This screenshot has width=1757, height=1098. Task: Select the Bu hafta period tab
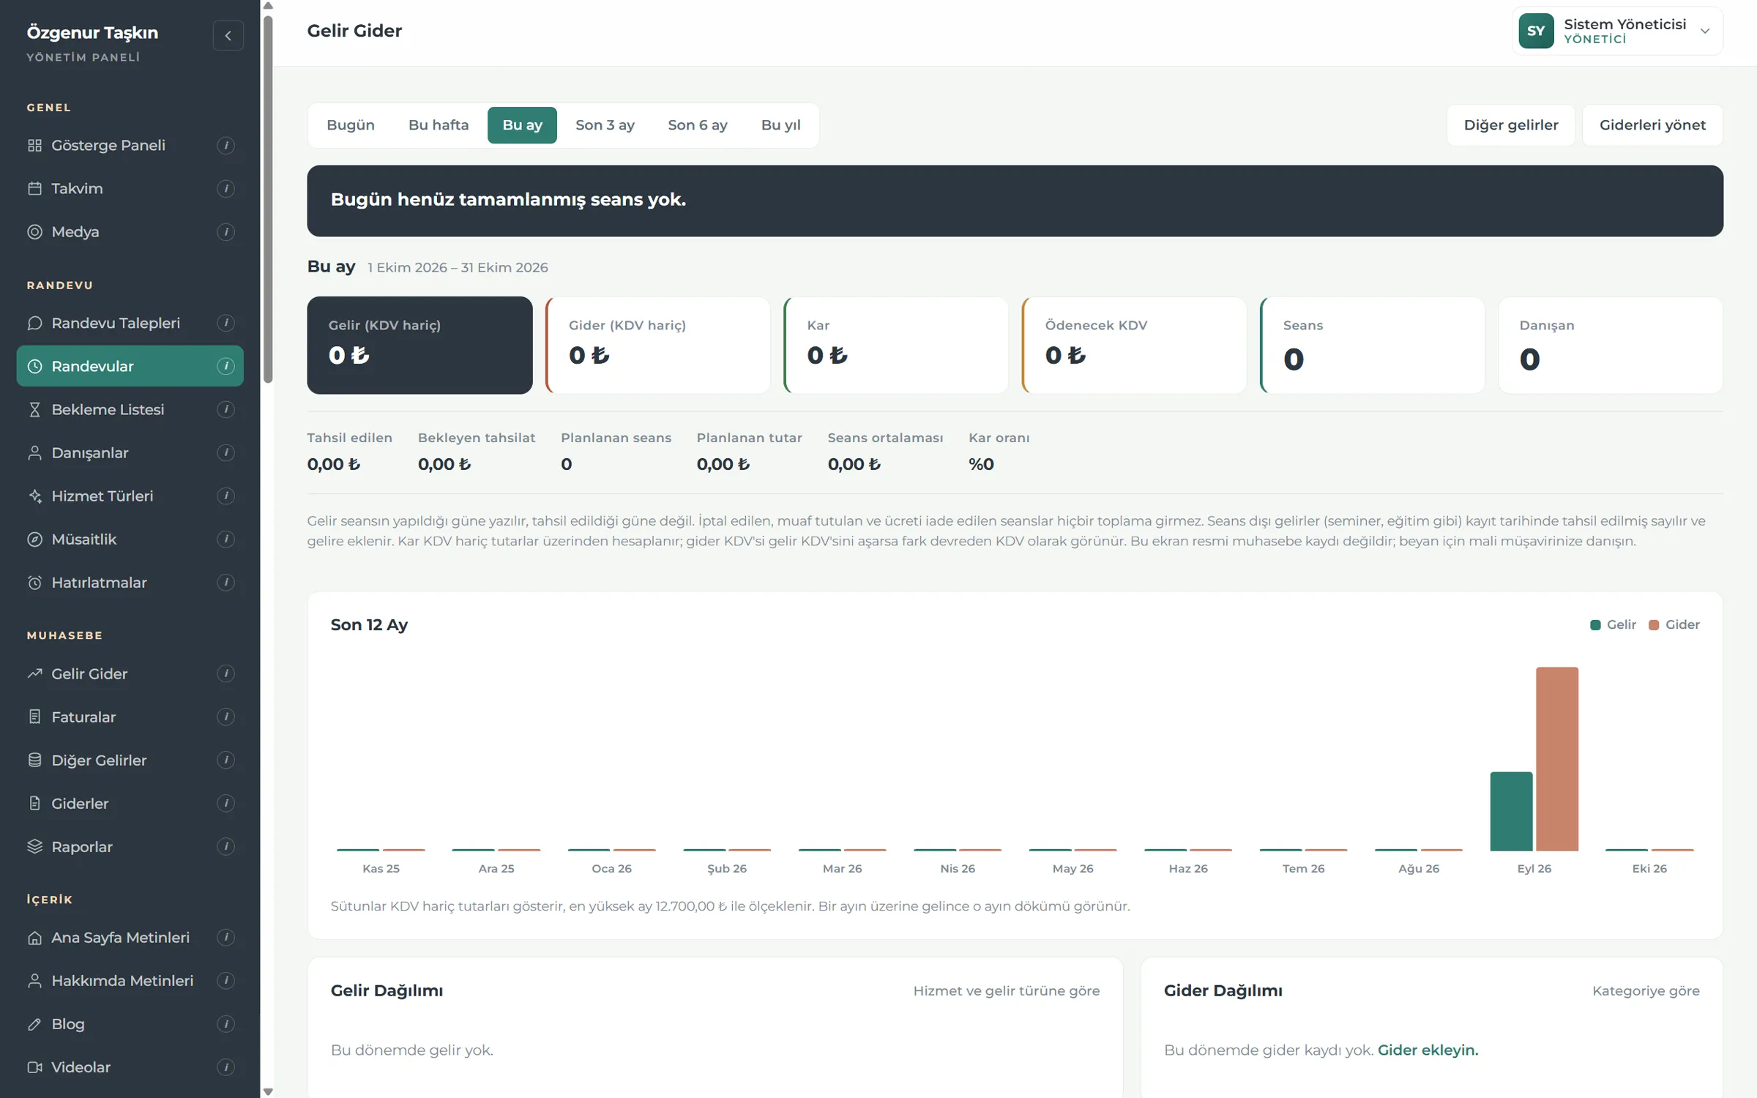point(439,125)
